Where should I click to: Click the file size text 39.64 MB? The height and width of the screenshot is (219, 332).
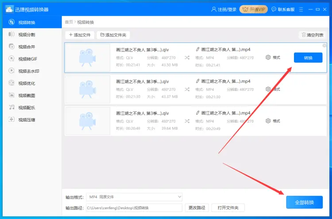coord(170,128)
